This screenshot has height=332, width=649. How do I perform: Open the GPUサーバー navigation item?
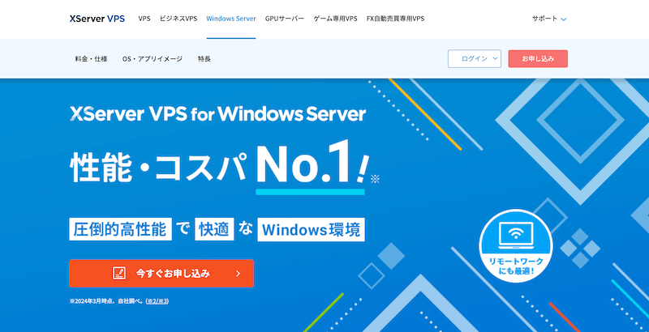[x=285, y=19]
